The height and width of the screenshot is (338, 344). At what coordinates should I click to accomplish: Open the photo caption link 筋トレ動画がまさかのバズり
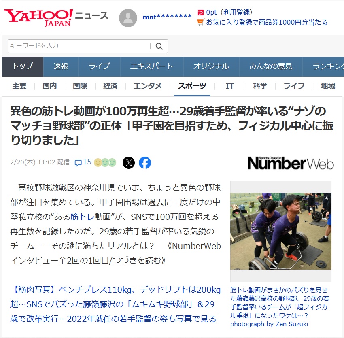(280, 307)
